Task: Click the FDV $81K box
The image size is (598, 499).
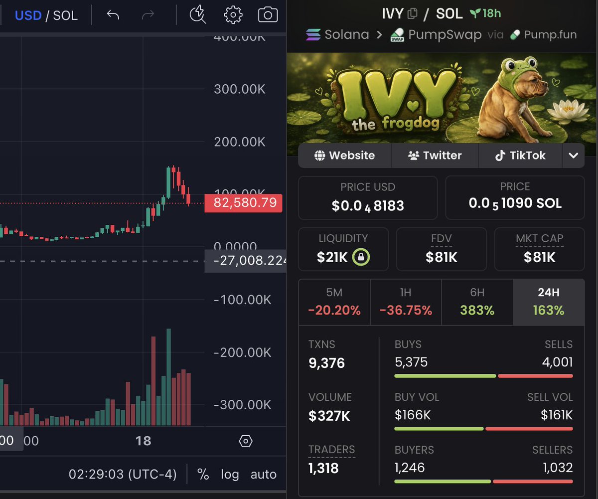Action: click(x=442, y=249)
